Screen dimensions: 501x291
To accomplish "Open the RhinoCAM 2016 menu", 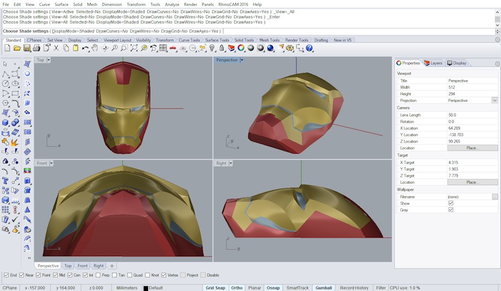I will coord(233,5).
